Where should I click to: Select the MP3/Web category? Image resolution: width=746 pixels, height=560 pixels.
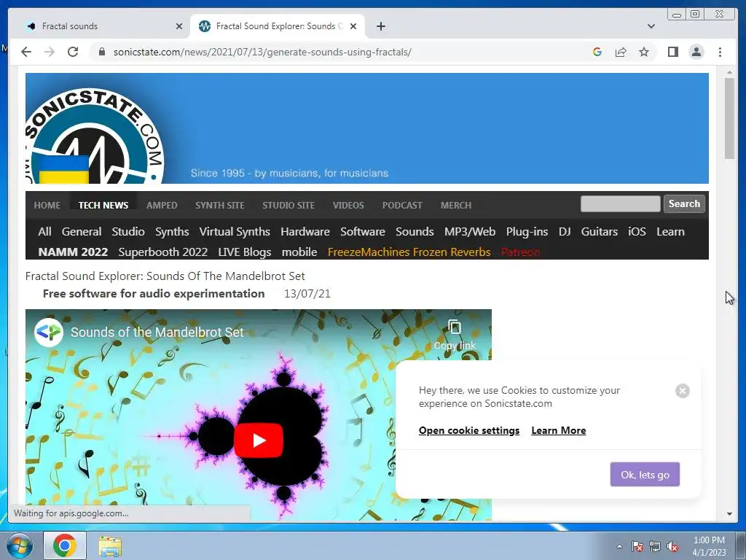point(470,231)
